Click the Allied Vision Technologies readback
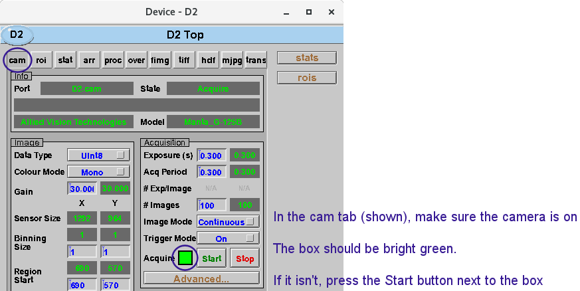Viewport: 580px width, 291px height. 74,122
